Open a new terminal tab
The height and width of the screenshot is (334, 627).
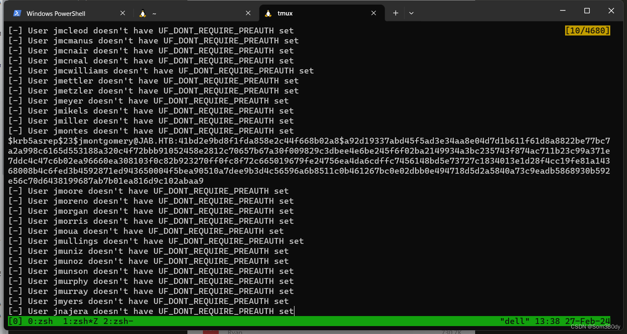tap(395, 13)
